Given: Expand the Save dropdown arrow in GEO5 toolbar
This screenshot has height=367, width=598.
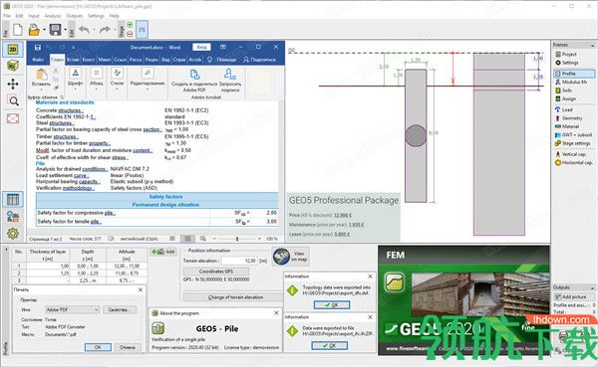Looking at the screenshot, I should pyautogui.click(x=65, y=30).
